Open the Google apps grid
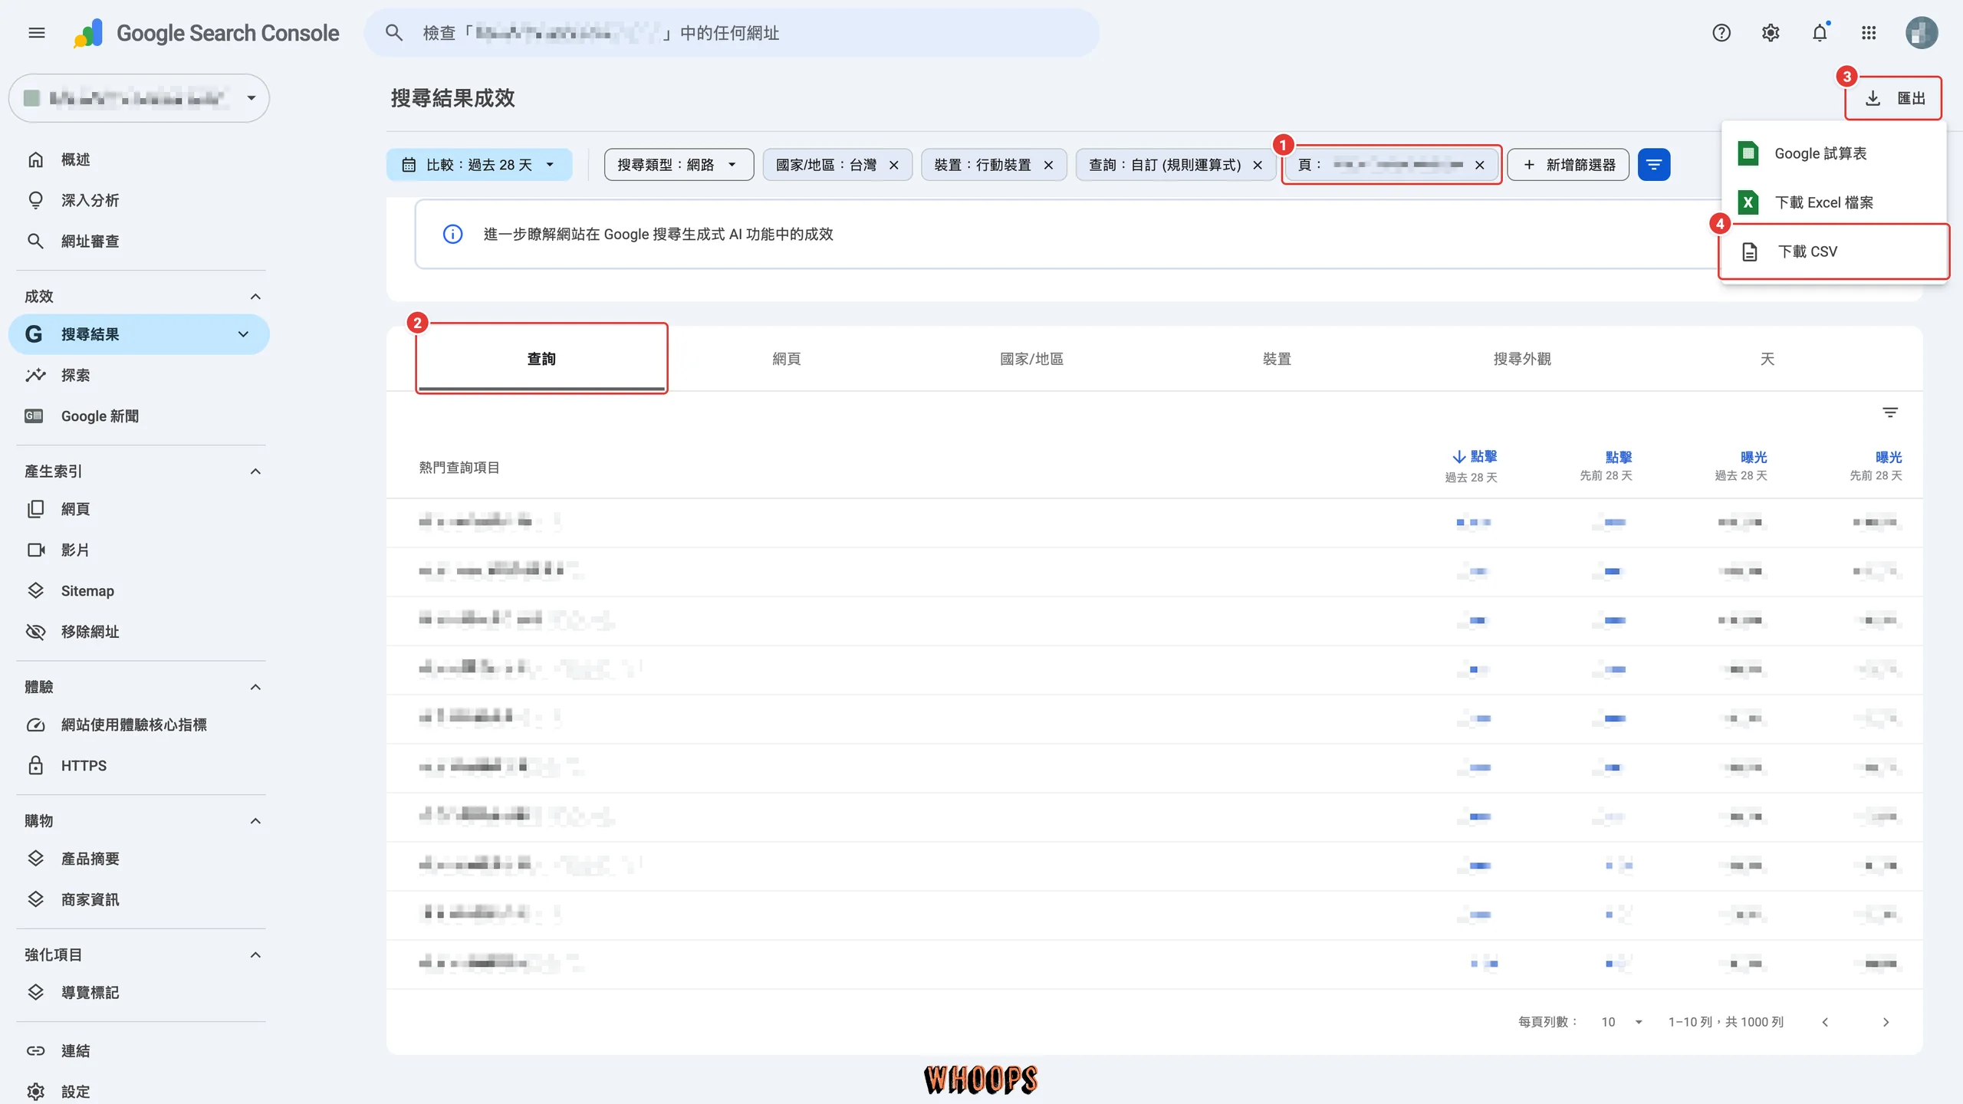1963x1104 pixels. 1869,33
